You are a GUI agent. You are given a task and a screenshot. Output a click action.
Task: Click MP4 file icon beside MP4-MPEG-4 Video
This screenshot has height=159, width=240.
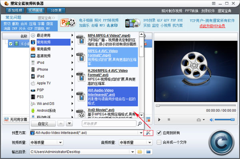click(81, 40)
